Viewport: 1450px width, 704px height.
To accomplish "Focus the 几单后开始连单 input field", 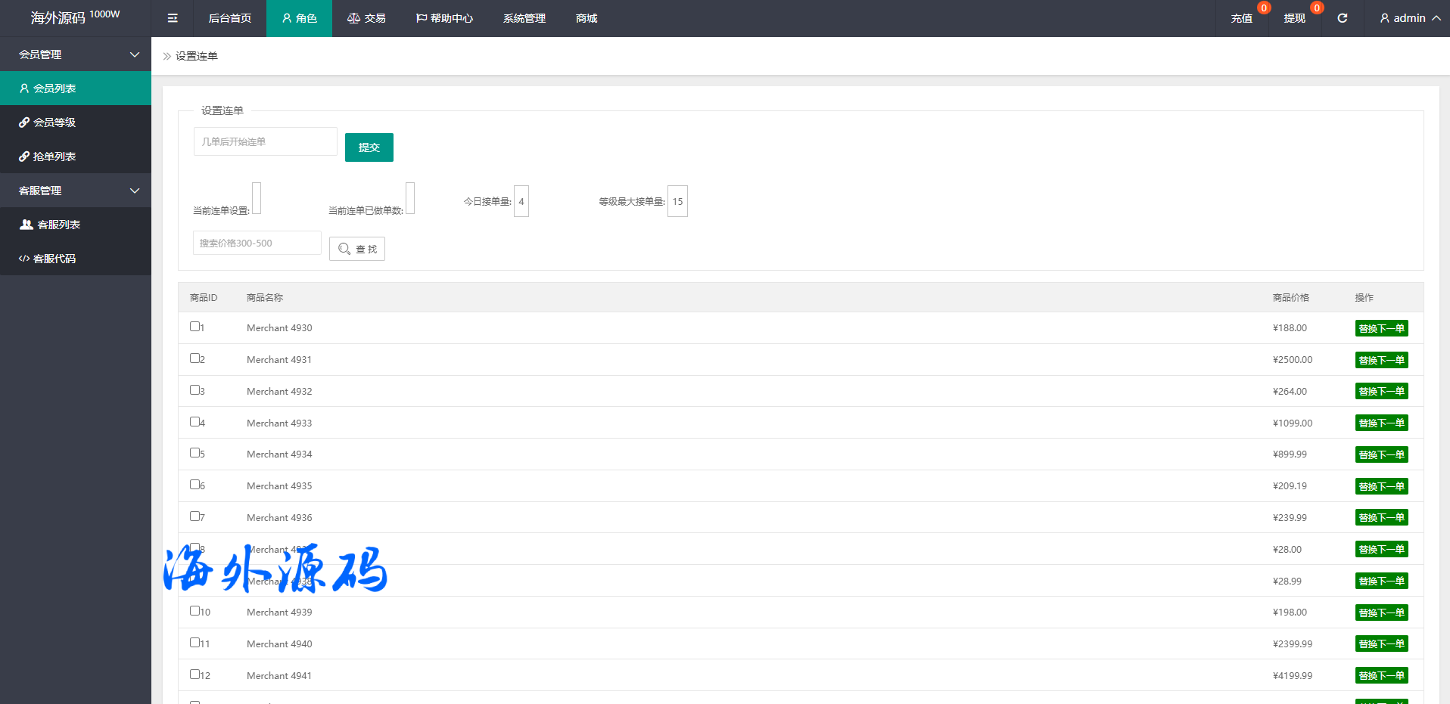I will coord(265,141).
